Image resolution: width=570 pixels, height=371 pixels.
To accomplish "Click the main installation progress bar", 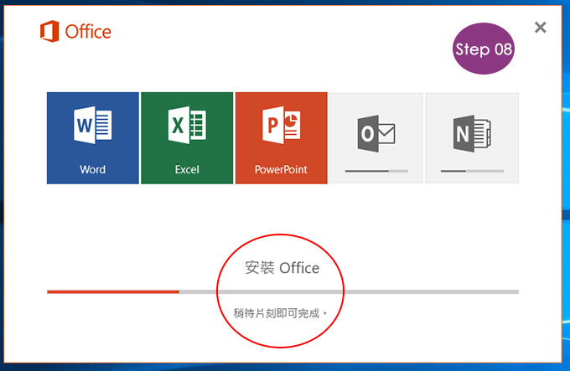I will (x=282, y=292).
